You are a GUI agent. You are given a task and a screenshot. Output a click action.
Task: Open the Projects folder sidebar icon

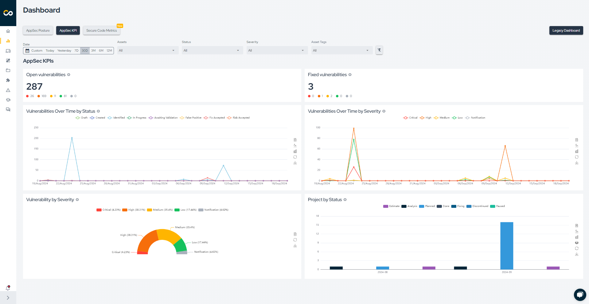pyautogui.click(x=8, y=70)
